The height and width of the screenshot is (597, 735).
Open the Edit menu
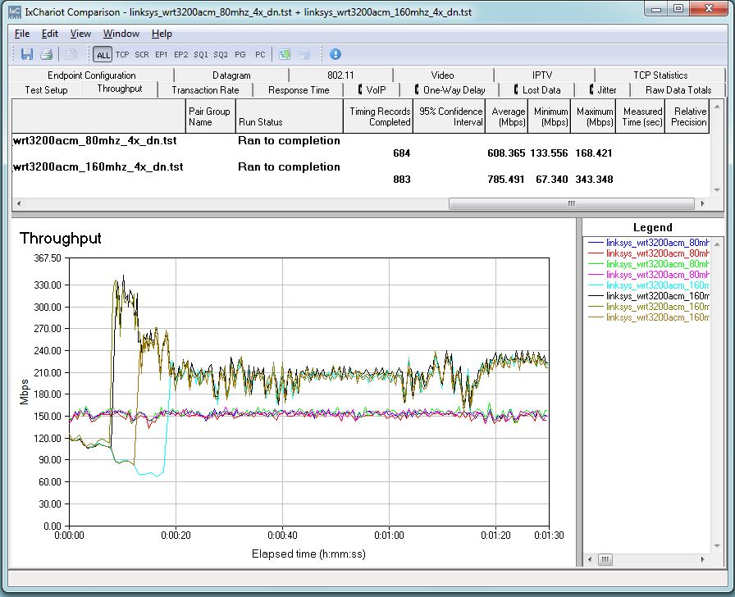(x=50, y=34)
